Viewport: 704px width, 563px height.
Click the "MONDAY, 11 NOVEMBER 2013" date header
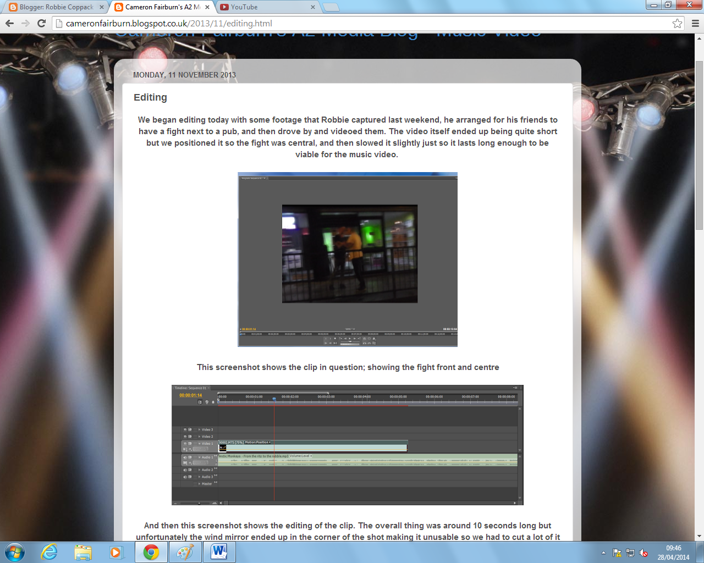tap(184, 75)
